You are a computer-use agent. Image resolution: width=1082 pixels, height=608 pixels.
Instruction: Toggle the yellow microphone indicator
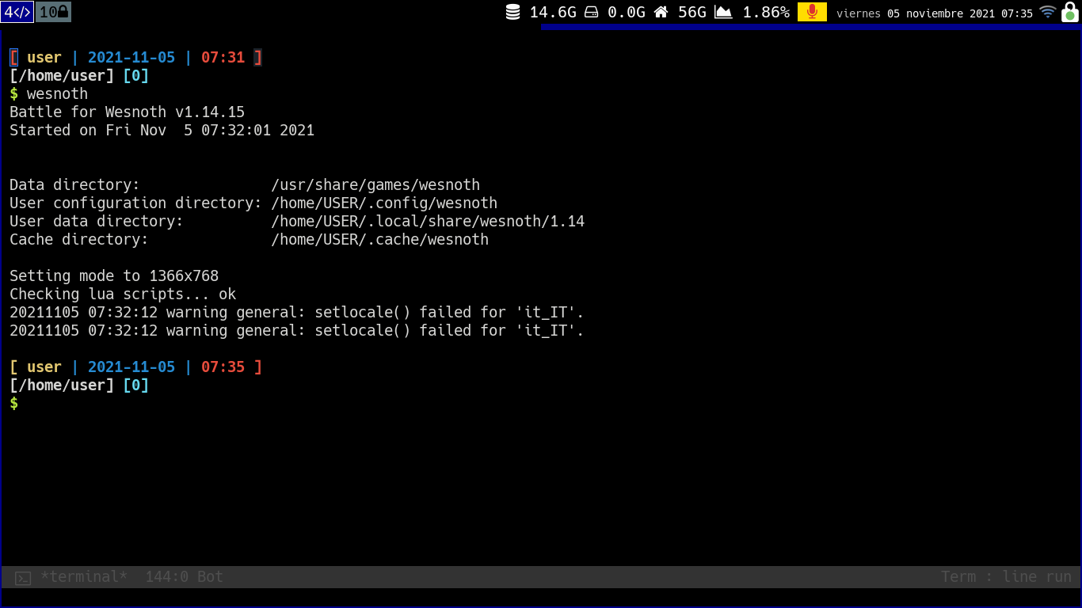click(x=812, y=12)
